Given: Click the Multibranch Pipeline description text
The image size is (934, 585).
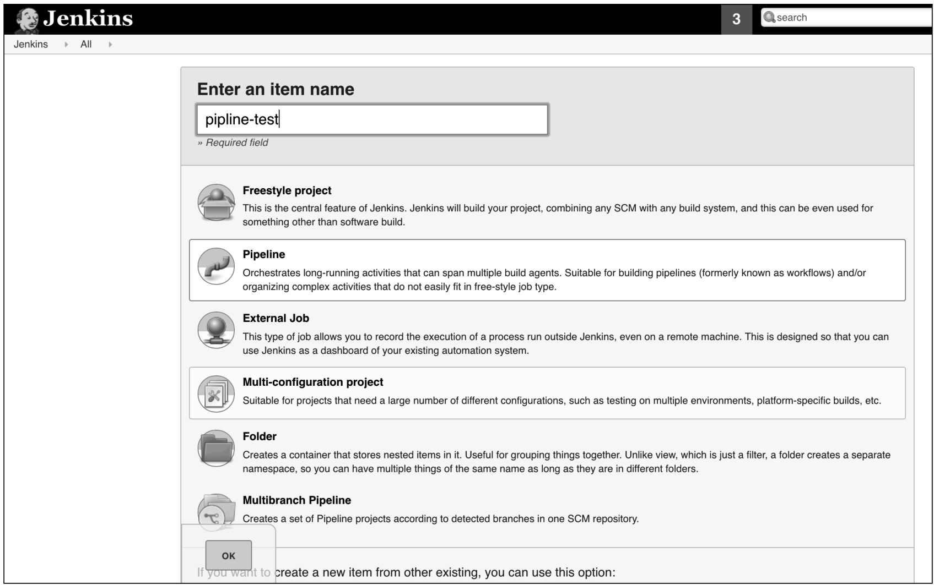Looking at the screenshot, I should [x=440, y=519].
